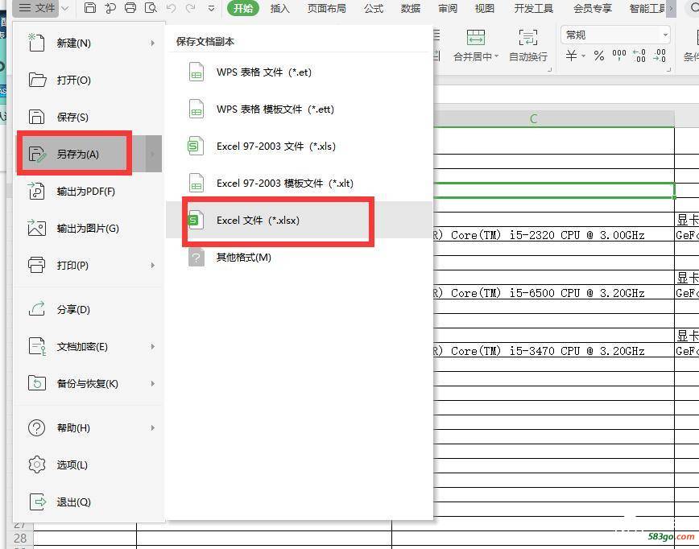
Task: Click the 退出 exit icon
Action: (x=37, y=502)
